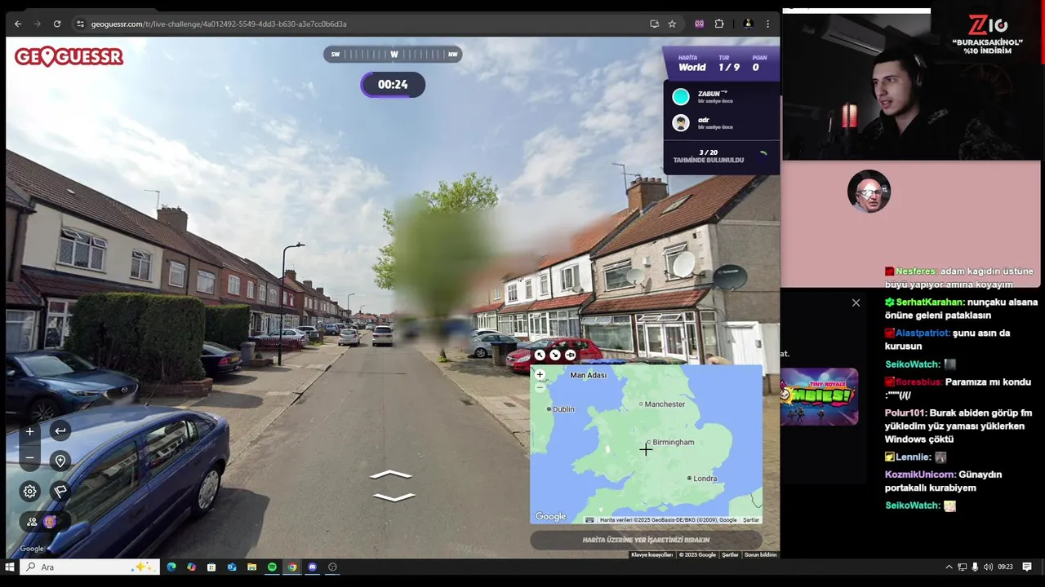
Task: Click the geoguessr.com address bar URL
Action: (x=219, y=24)
